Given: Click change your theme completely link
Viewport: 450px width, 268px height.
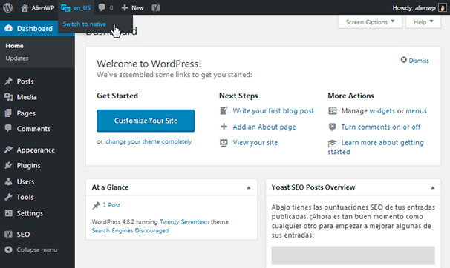Looking at the screenshot, I should (x=149, y=141).
